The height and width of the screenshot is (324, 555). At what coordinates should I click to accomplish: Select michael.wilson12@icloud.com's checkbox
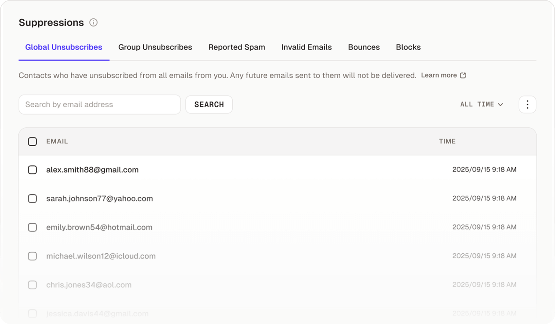click(32, 256)
